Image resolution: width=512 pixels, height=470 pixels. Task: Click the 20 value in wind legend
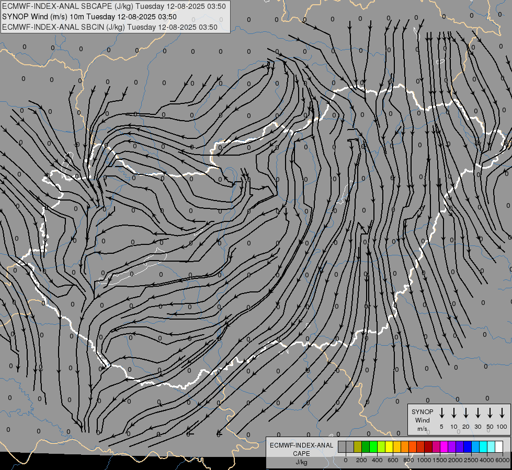coord(465,427)
